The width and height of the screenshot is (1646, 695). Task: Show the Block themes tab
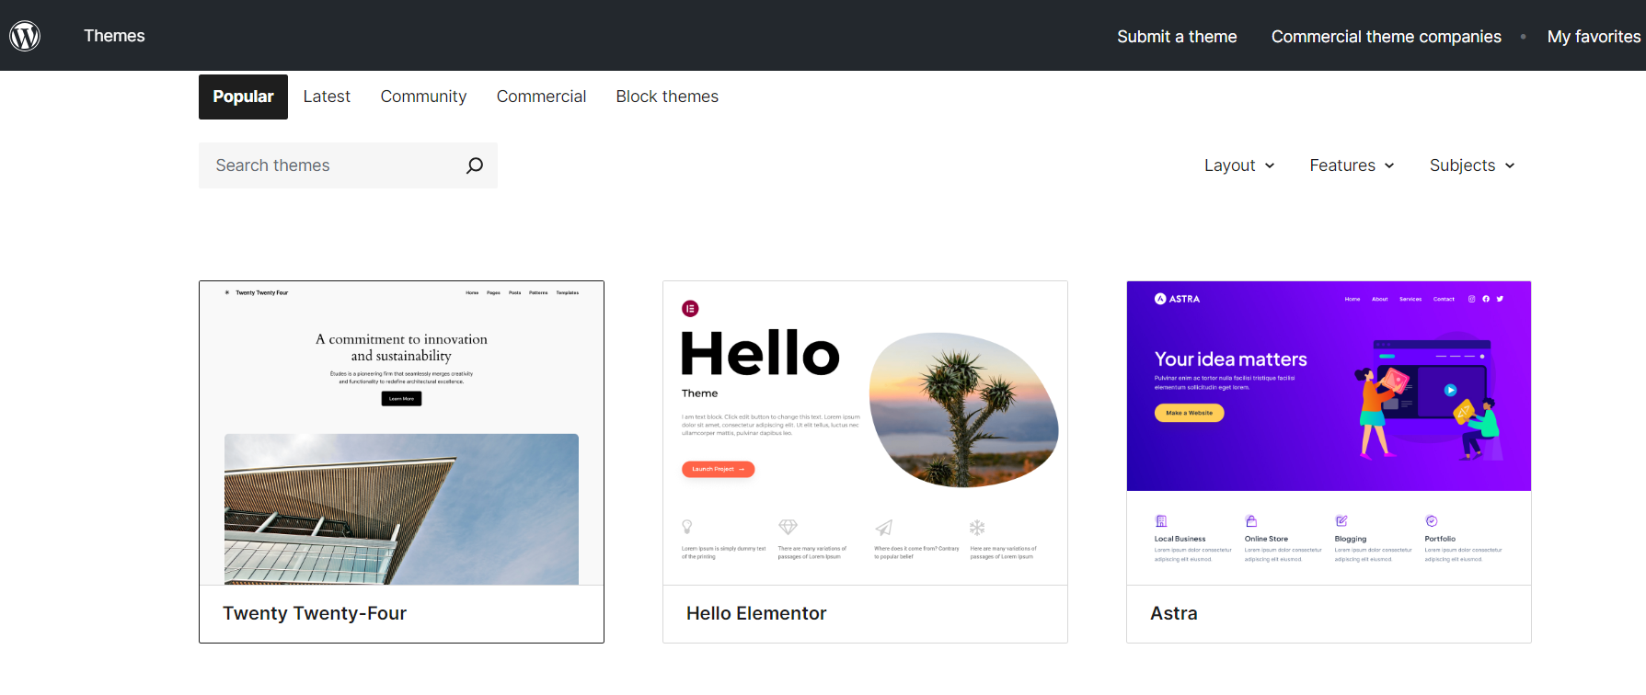point(667,97)
